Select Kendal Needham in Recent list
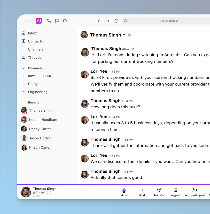 click(x=43, y=120)
